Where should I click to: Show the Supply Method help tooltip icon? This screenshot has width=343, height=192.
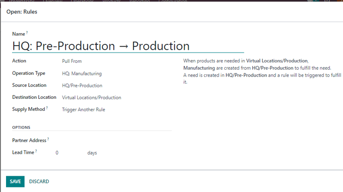tap(47, 108)
